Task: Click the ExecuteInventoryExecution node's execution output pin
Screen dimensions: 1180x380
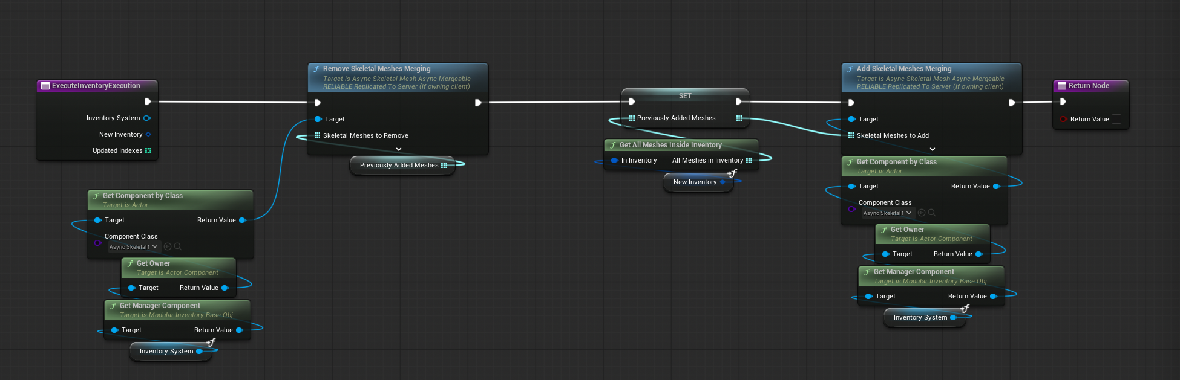Action: click(x=148, y=101)
